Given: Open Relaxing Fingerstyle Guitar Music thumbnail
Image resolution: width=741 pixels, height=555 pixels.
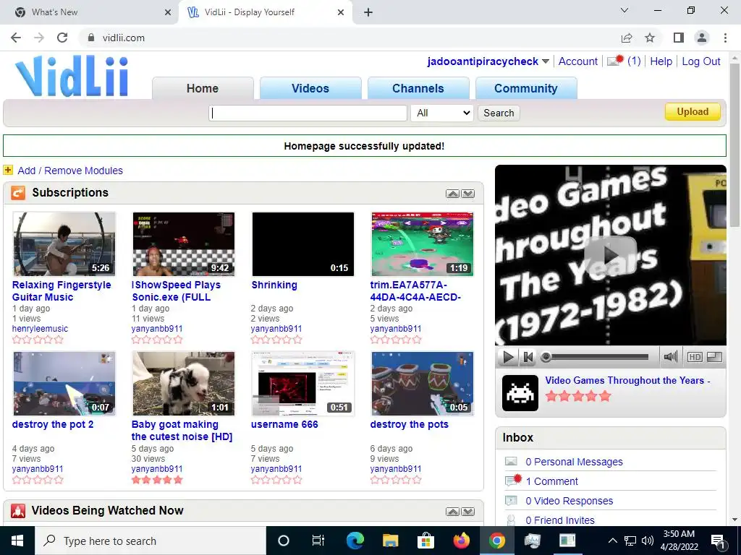Looking at the screenshot, I should (64, 244).
